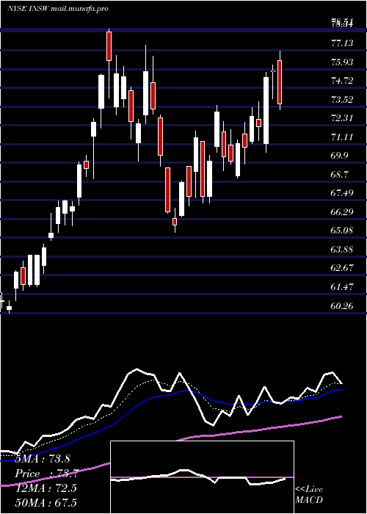Click the '12MA : 72.5' indicator text
The width and height of the screenshot is (367, 514).
coord(46,488)
